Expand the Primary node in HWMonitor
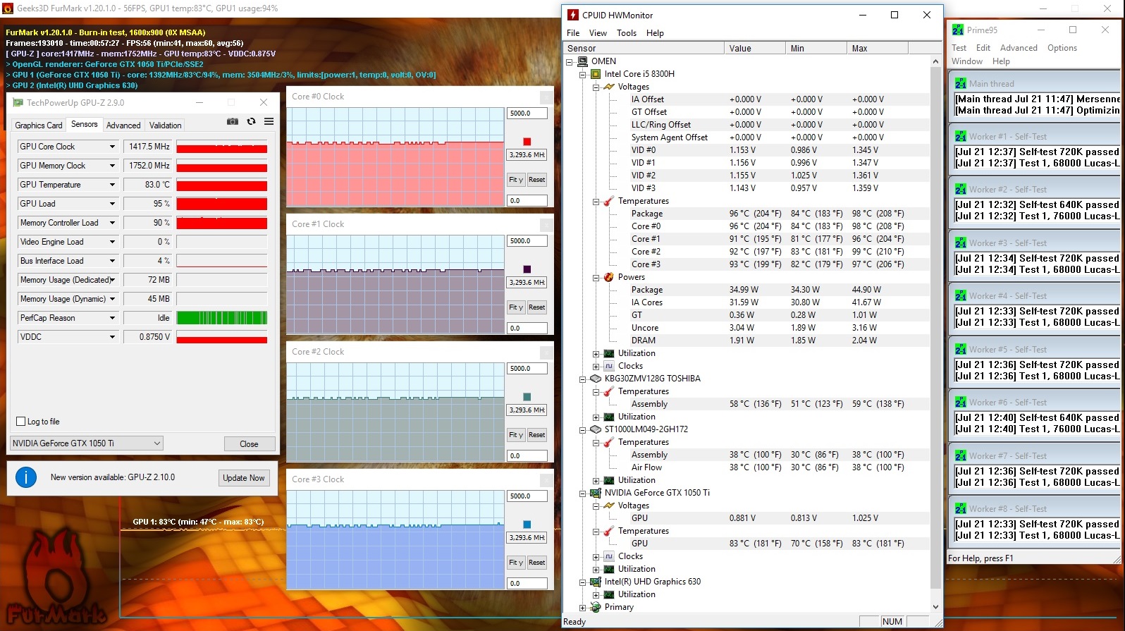 coord(583,608)
